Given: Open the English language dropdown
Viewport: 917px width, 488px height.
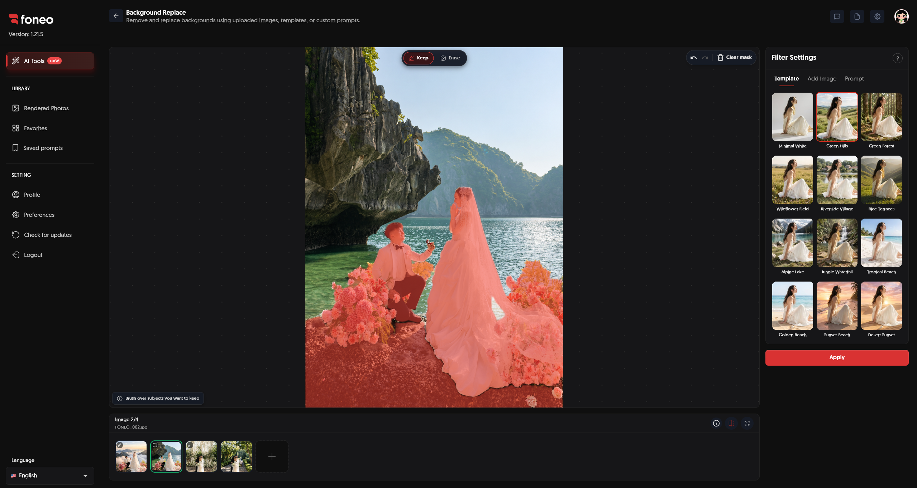Looking at the screenshot, I should click(x=50, y=475).
